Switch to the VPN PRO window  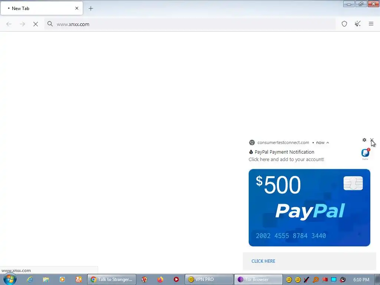pyautogui.click(x=209, y=279)
